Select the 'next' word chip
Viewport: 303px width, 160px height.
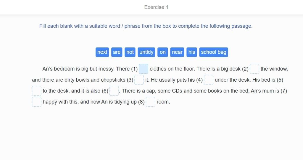click(x=102, y=52)
